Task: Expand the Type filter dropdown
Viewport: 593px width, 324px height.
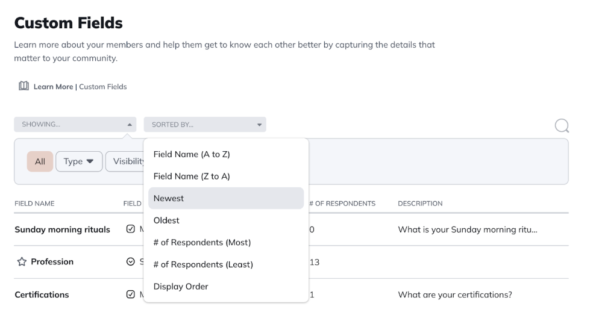Action: point(79,161)
